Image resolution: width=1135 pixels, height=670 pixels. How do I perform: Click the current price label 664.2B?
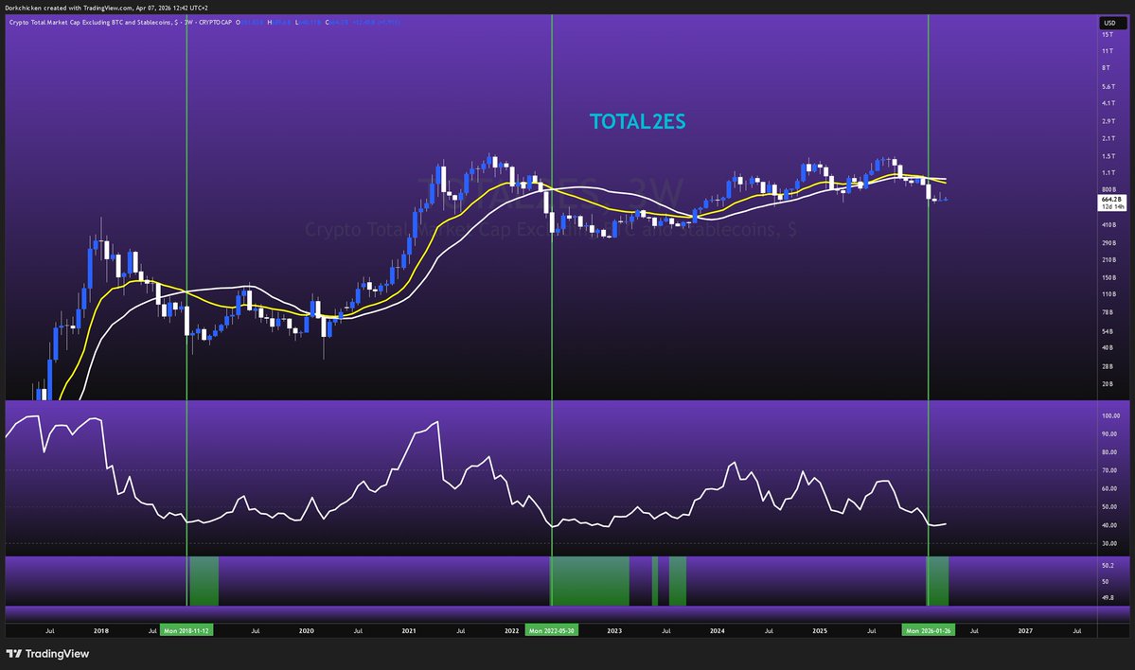[x=1111, y=199]
